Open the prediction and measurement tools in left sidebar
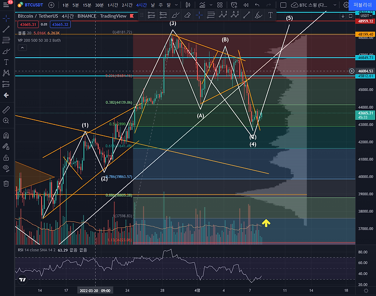 point(6,84)
